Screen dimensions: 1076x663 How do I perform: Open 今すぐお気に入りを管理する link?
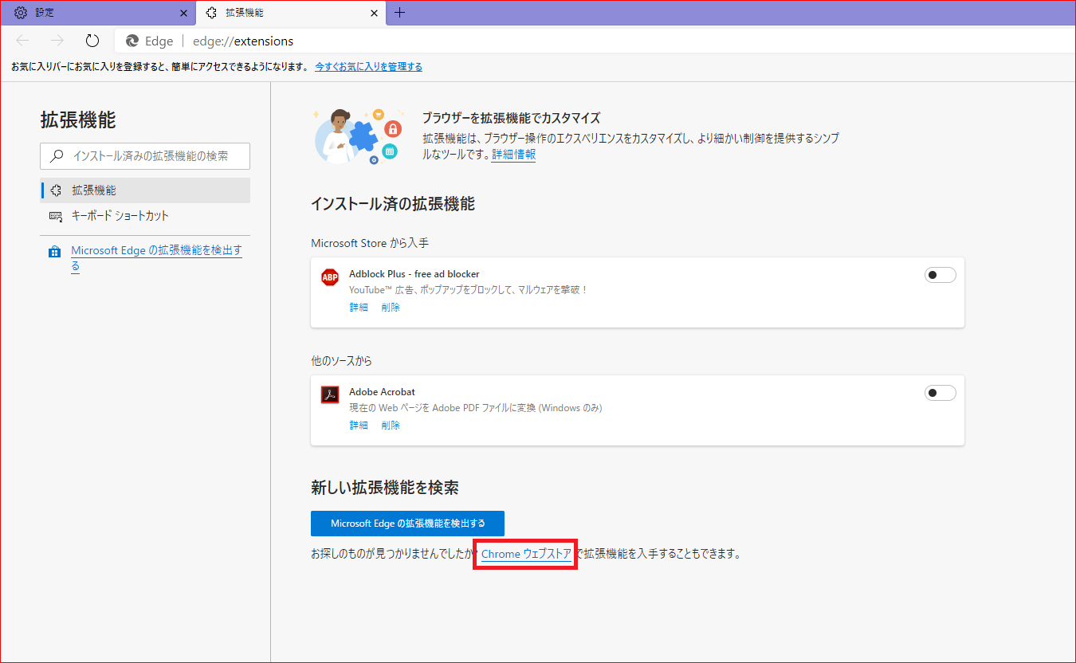[x=368, y=67]
